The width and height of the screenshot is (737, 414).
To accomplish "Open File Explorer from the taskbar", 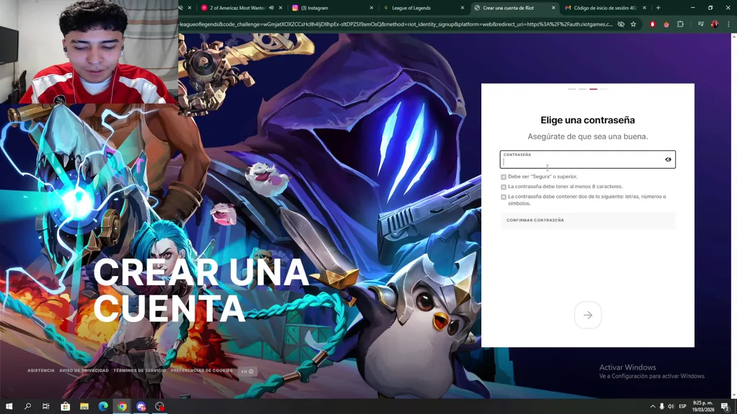I will point(84,407).
